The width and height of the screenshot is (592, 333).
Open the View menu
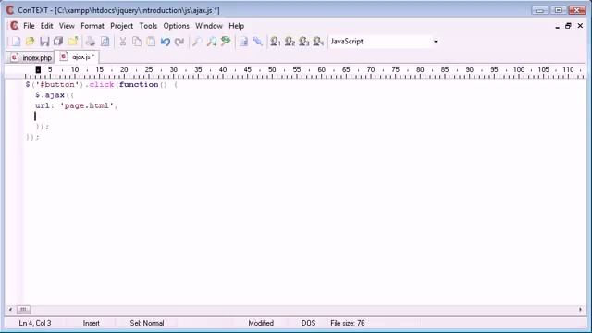click(x=67, y=26)
